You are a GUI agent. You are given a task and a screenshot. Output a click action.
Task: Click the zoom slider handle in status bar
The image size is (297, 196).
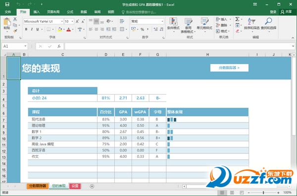[263, 193]
